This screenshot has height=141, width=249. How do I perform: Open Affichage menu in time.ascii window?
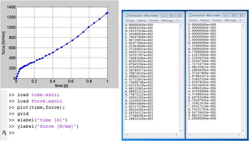click(x=230, y=20)
